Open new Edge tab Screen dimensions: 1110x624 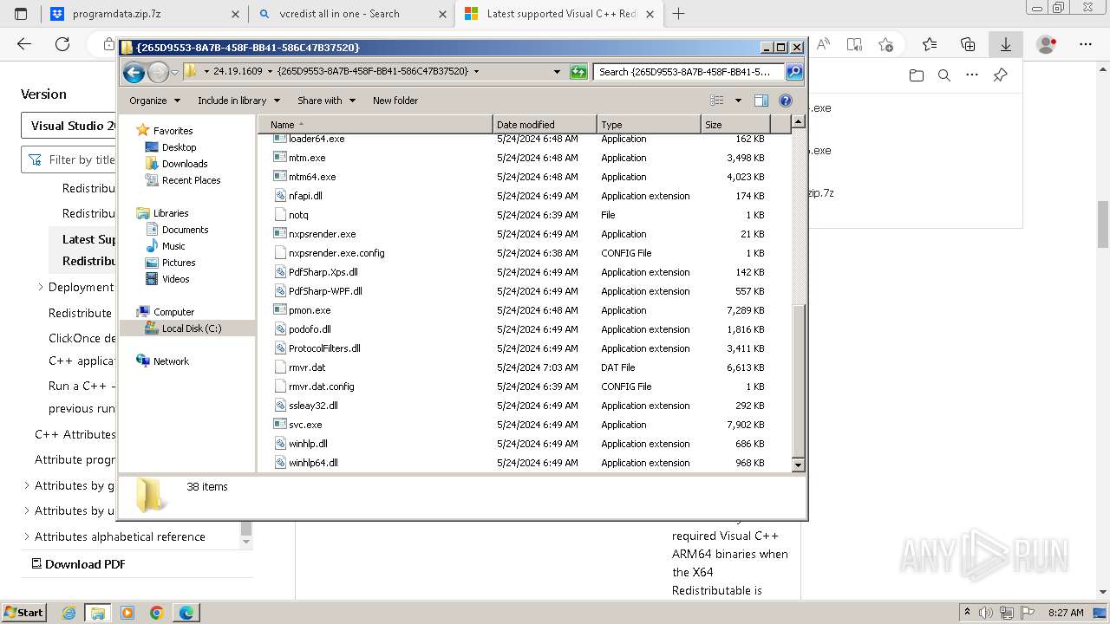[678, 14]
